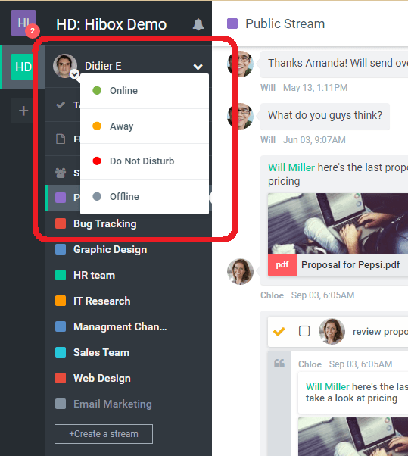Check the review proposal task checkbox

click(x=304, y=331)
